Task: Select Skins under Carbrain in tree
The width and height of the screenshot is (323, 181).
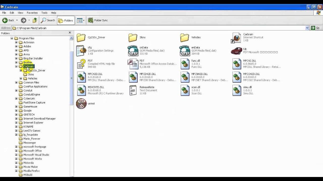Action: tap(31, 74)
